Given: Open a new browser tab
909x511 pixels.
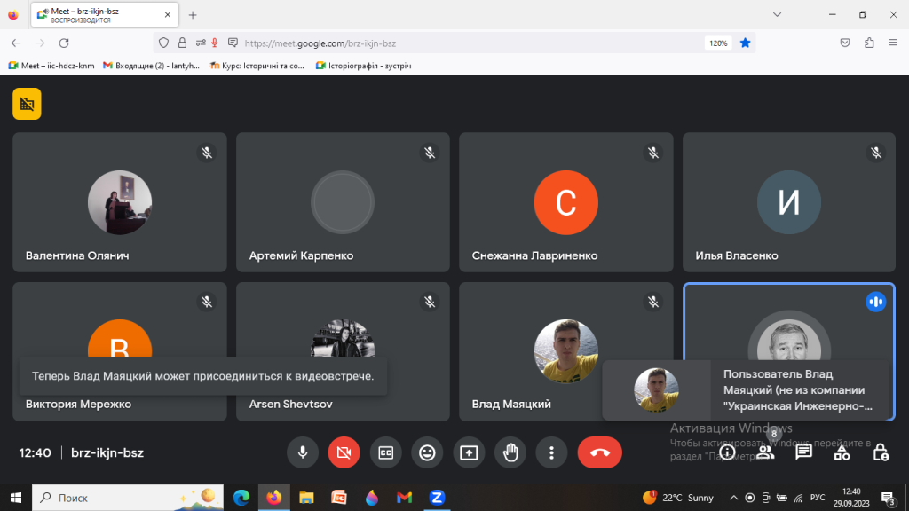Looking at the screenshot, I should click(193, 15).
